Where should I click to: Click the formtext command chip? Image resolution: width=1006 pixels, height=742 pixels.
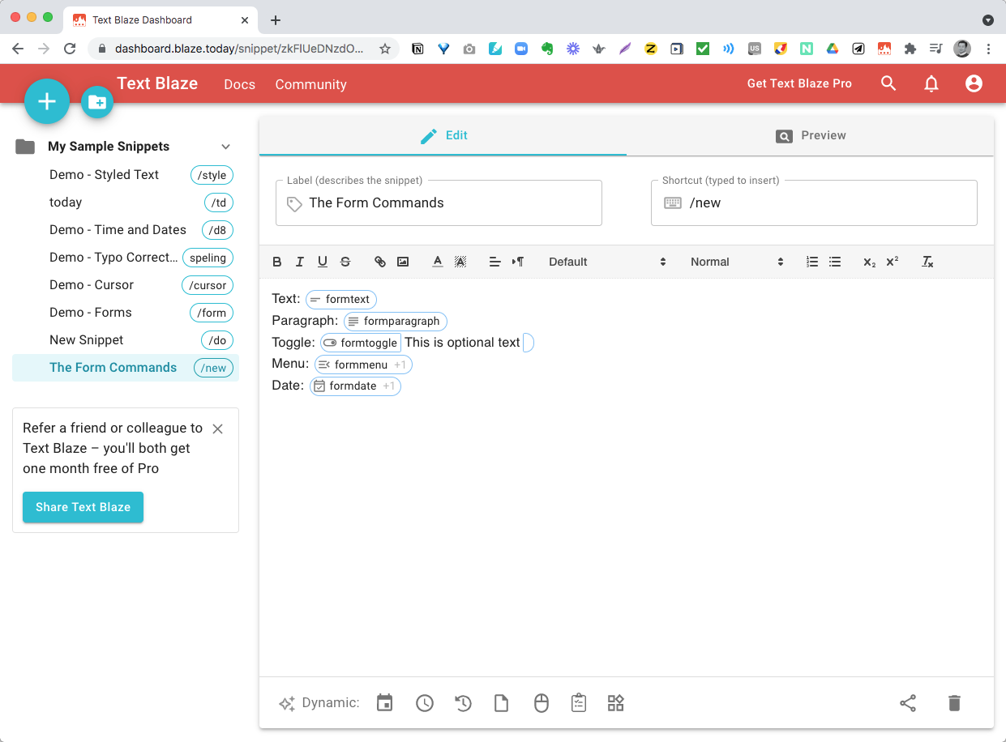pyautogui.click(x=341, y=299)
